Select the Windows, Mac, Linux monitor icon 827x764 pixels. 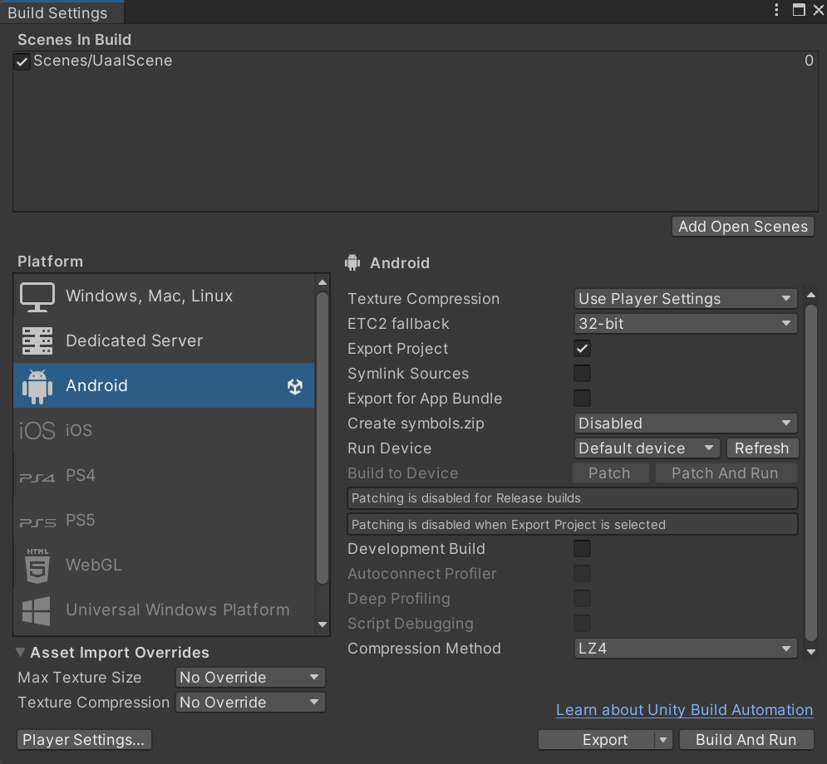37,296
